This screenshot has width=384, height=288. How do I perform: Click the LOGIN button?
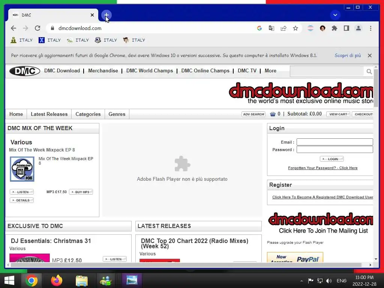coord(331,159)
